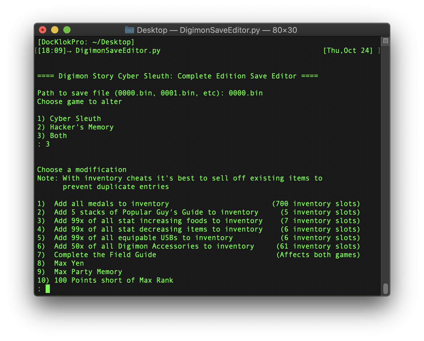Click '(700 inventory slots)' text

(x=316, y=204)
